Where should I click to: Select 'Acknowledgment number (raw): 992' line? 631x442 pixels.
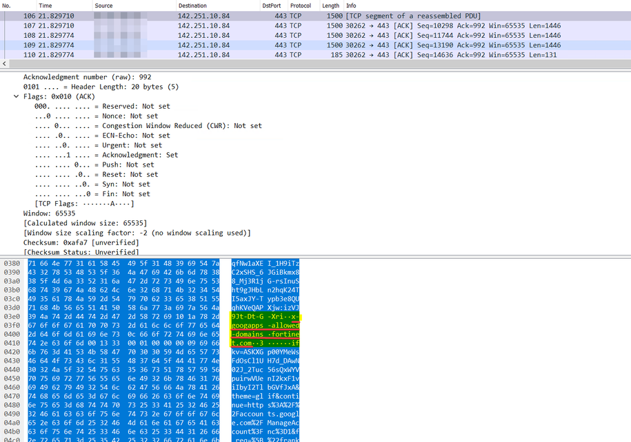(x=88, y=77)
